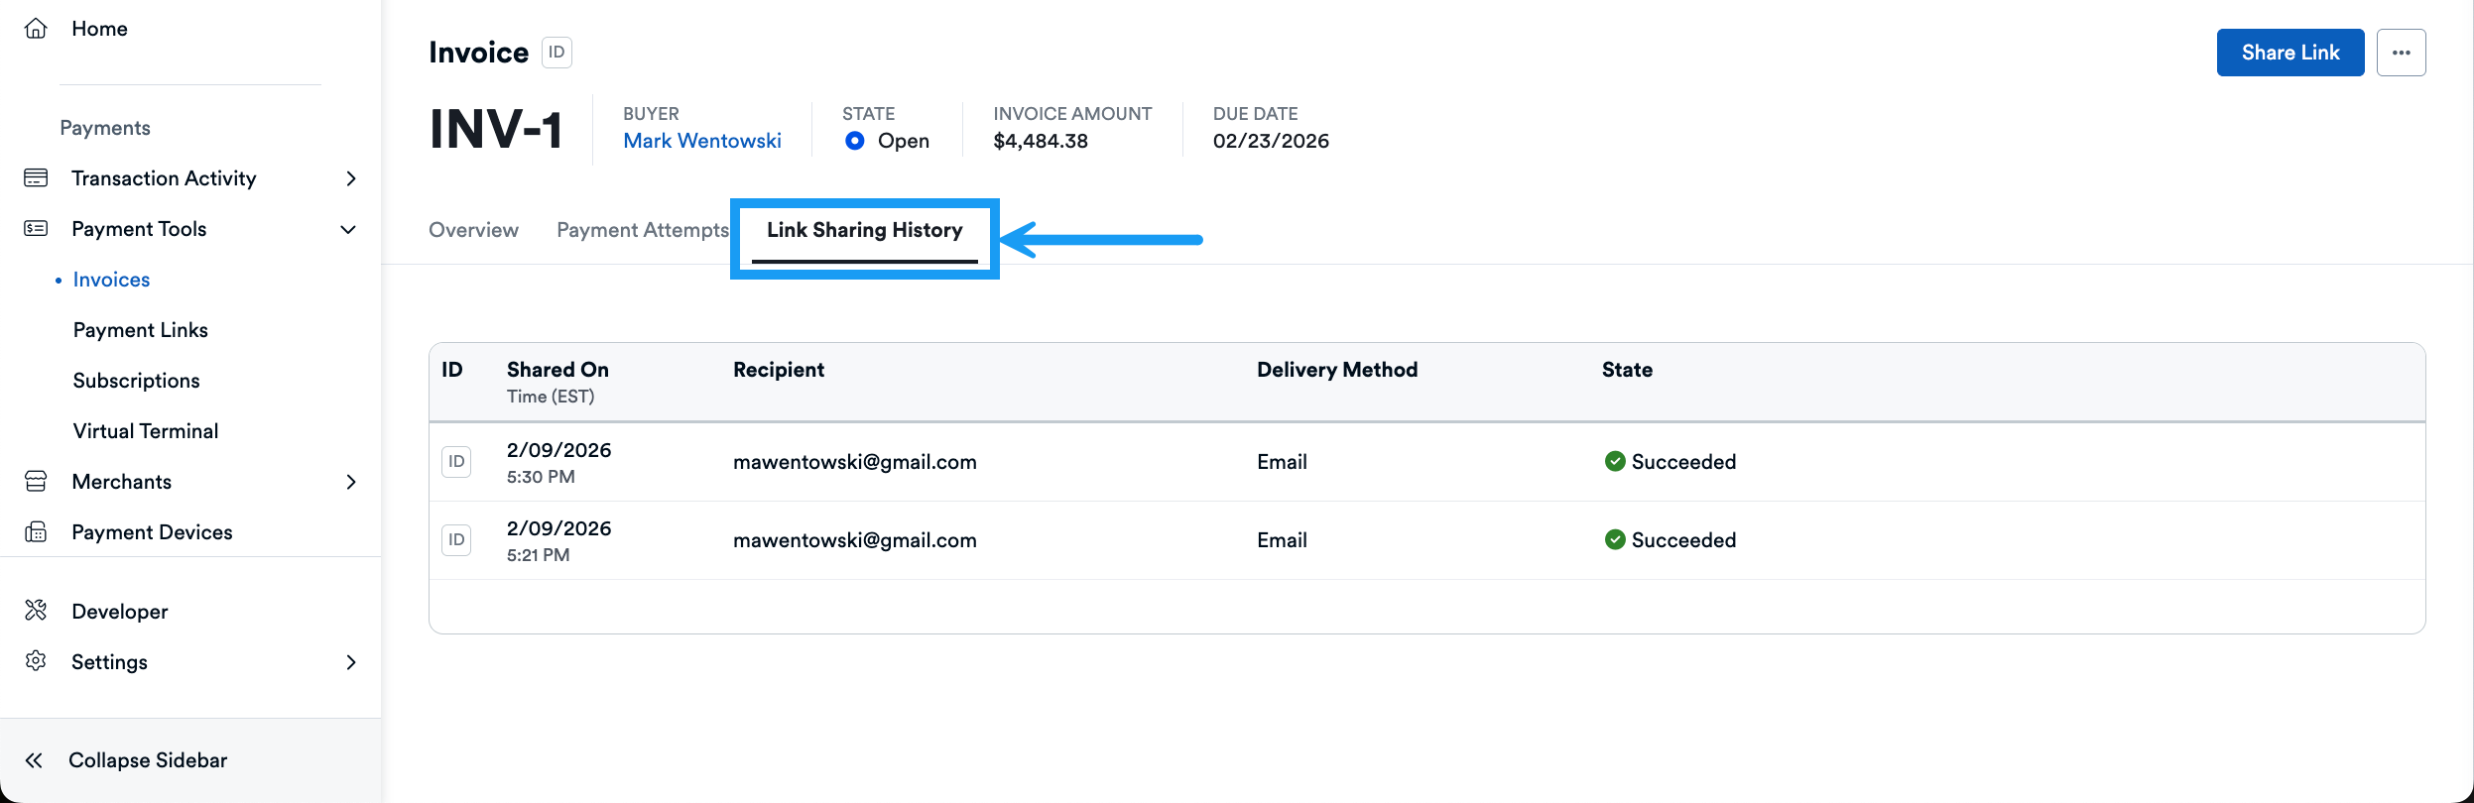Click the Recipient column header
The height and width of the screenshot is (803, 2474).
[779, 370]
